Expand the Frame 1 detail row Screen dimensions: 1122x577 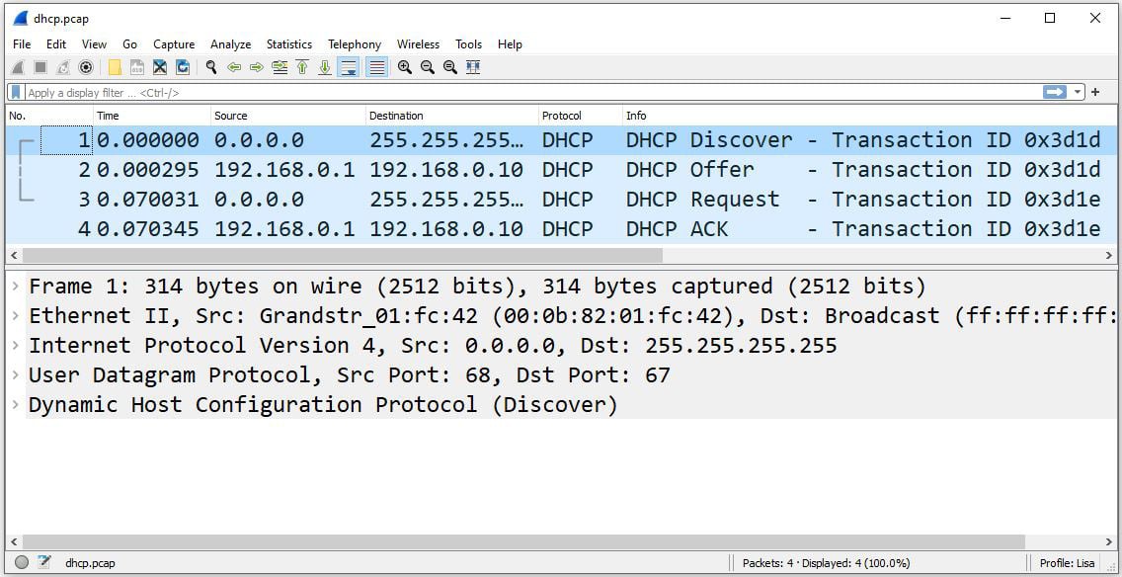15,287
